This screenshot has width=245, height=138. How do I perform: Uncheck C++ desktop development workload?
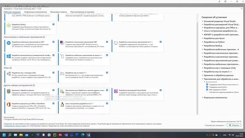tap(161, 42)
